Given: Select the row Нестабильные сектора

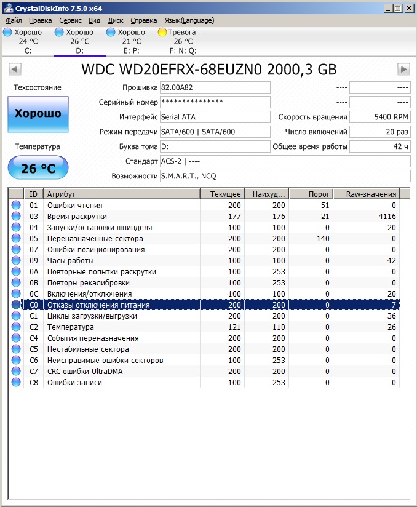Looking at the screenshot, I should (204, 349).
